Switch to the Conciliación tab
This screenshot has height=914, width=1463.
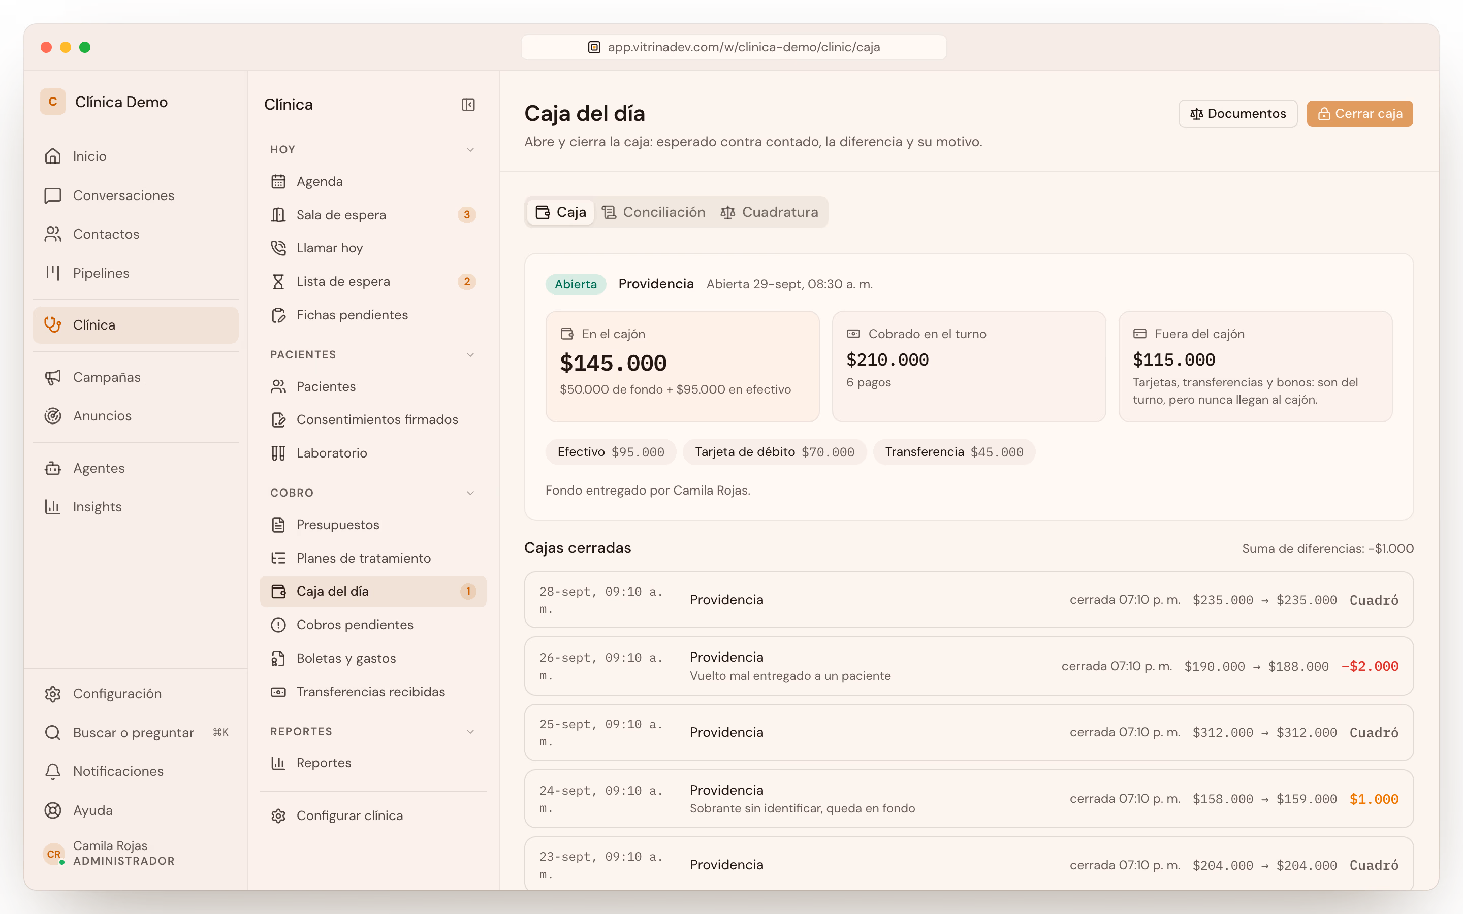pos(653,212)
